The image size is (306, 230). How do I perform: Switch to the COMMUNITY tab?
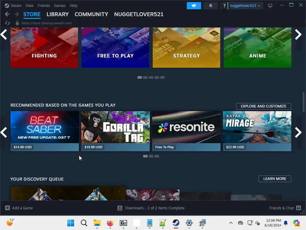click(x=91, y=14)
